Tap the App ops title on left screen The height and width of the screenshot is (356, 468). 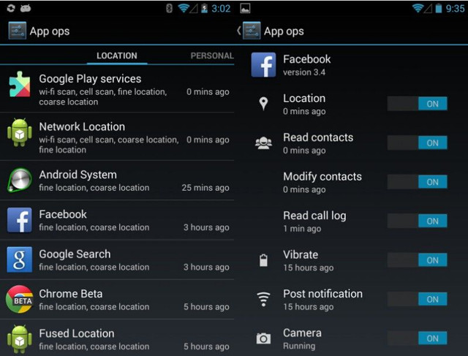[50, 31]
